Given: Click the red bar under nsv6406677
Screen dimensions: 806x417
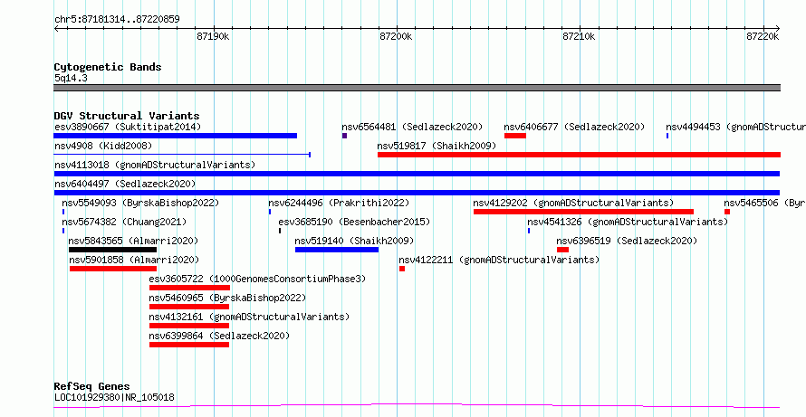Looking at the screenshot, I should [515, 136].
